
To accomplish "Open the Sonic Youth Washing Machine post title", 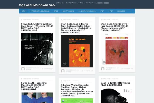I will point(34,86).
